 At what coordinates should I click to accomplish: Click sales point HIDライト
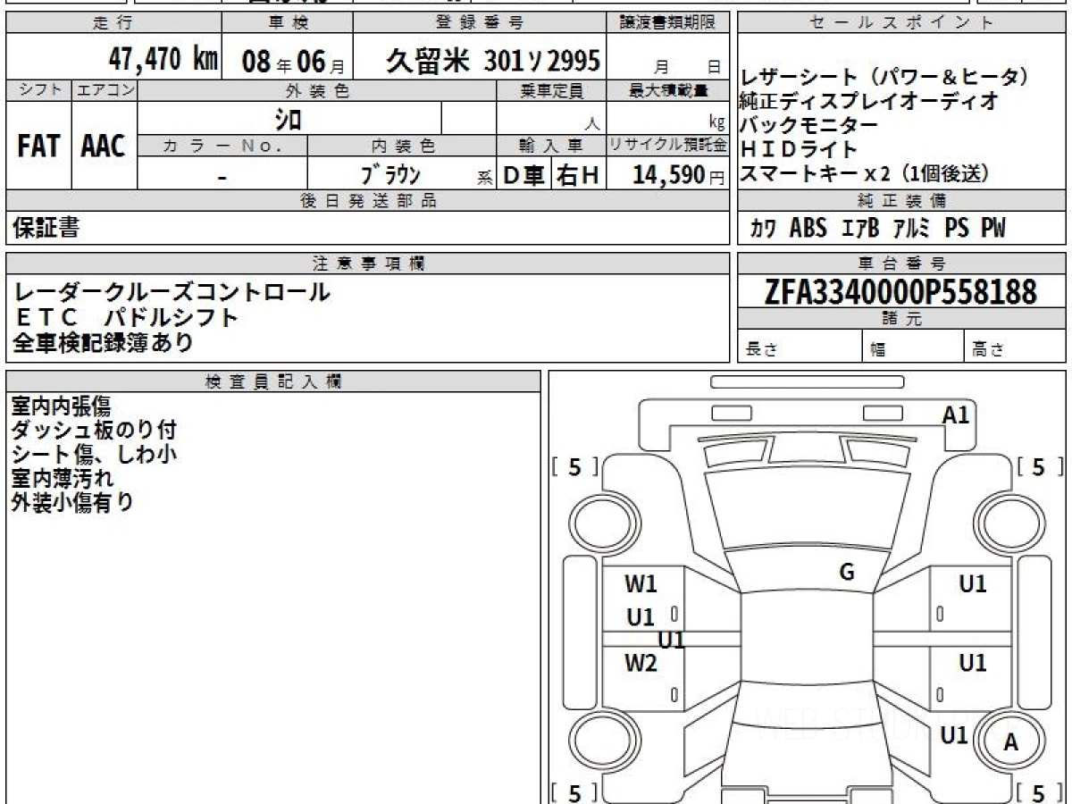799,150
